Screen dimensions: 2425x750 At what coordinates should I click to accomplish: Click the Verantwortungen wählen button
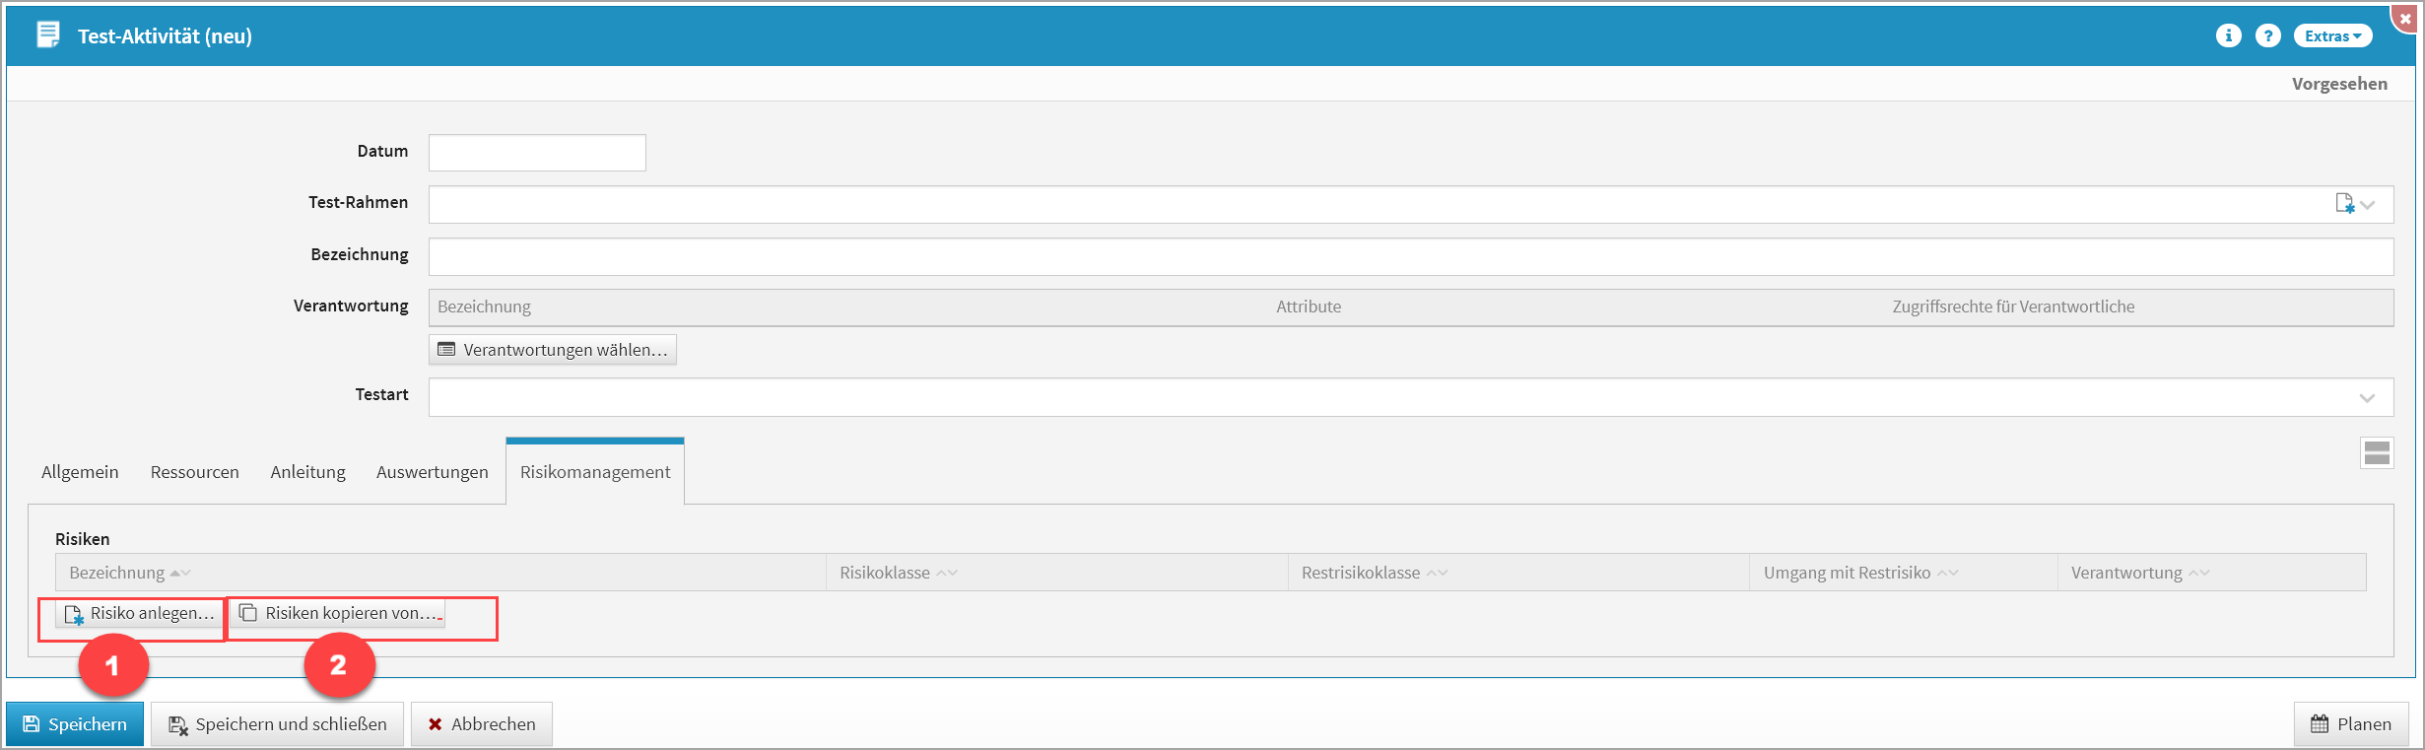(x=553, y=350)
